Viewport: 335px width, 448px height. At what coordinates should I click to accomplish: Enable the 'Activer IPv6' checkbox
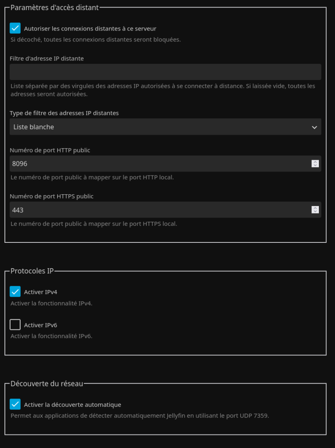click(15, 325)
